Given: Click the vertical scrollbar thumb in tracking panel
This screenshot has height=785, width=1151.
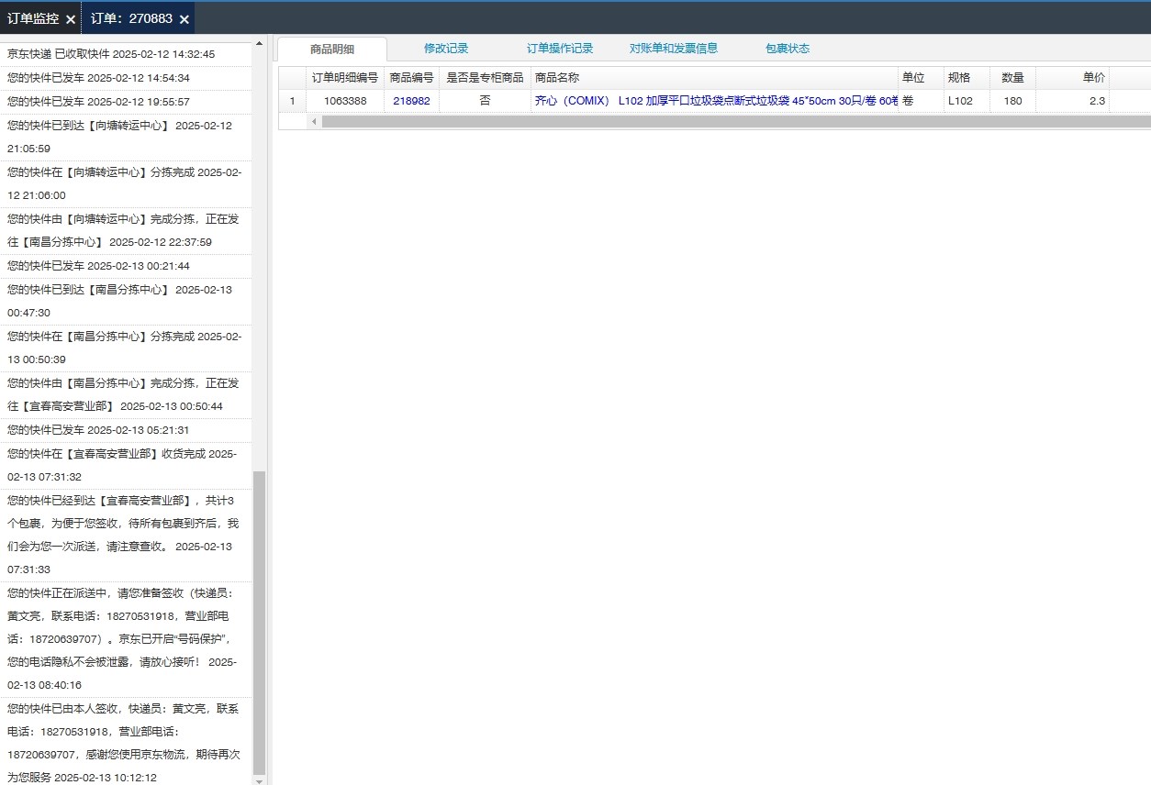Looking at the screenshot, I should pyautogui.click(x=259, y=623).
